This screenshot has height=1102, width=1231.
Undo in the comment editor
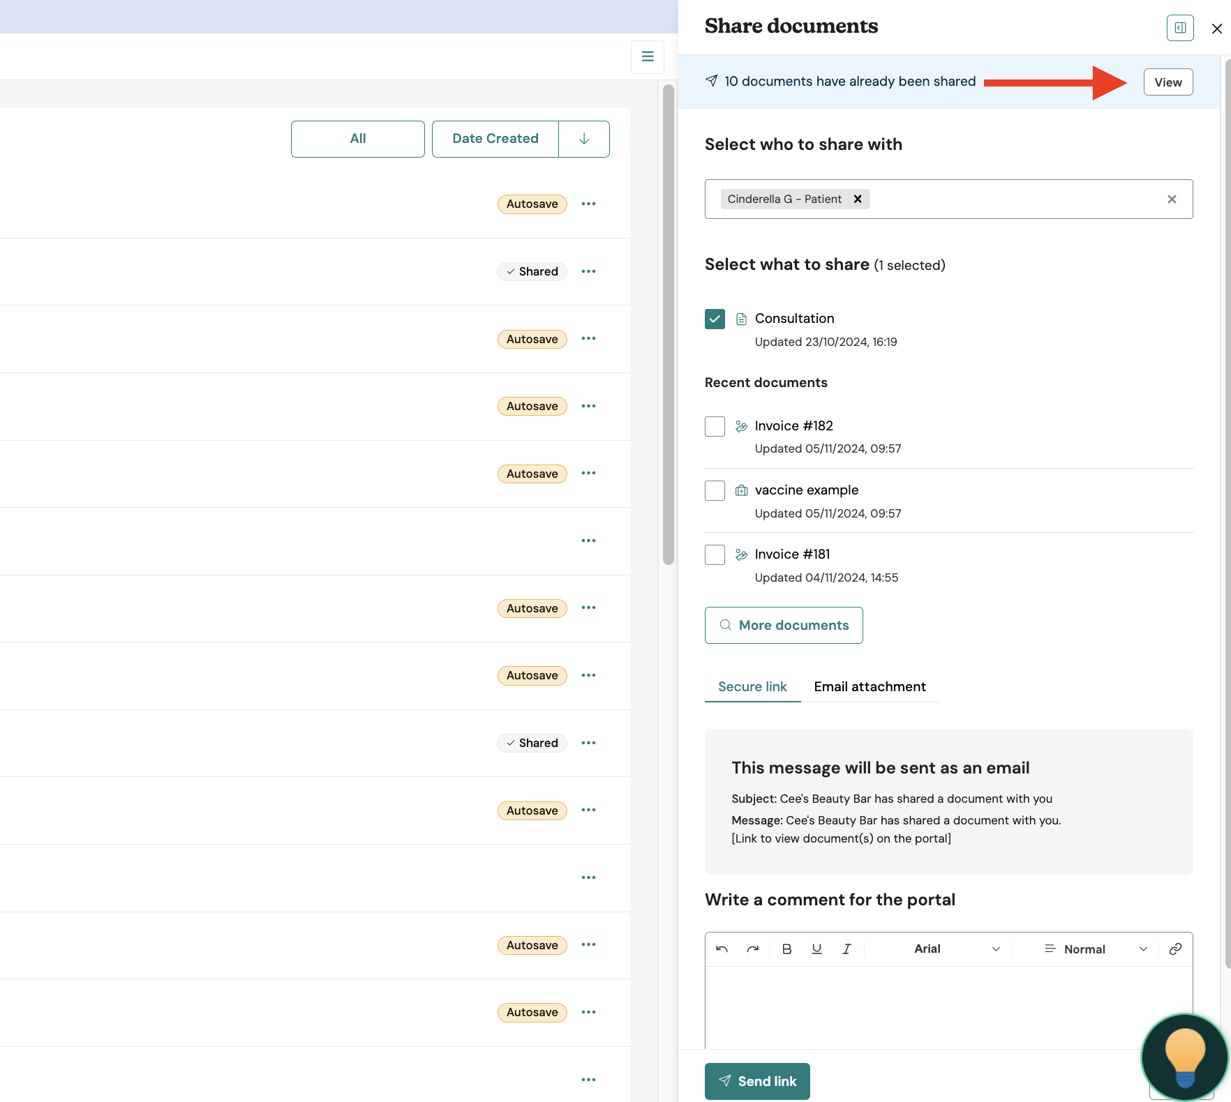722,949
